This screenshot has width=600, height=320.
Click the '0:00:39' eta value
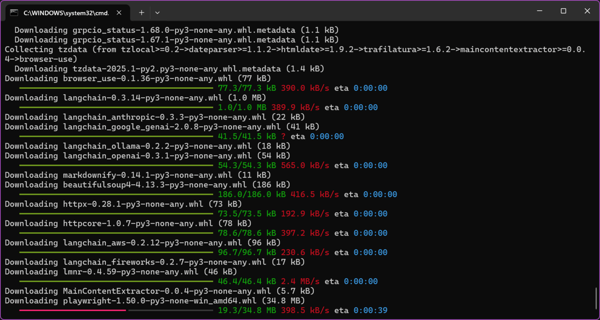tap(371, 310)
